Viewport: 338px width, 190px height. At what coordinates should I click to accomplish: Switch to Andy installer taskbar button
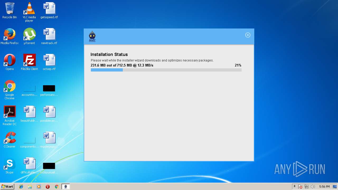66,187
